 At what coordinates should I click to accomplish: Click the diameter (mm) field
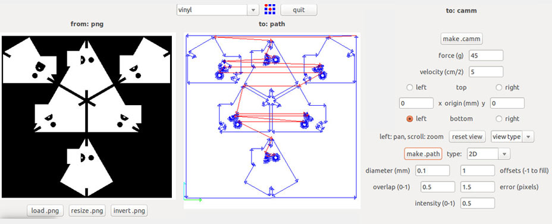[x=432, y=171]
